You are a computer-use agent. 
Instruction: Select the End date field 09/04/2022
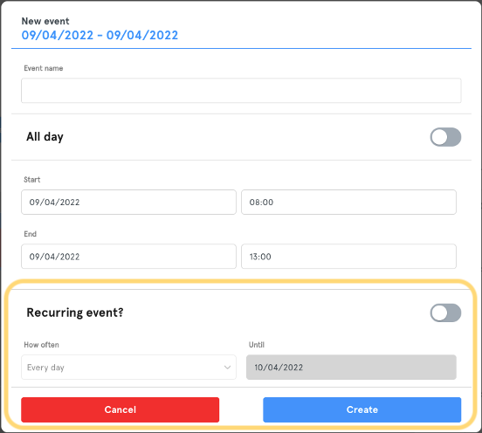point(128,257)
